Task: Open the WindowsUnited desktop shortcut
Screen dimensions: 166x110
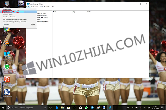Action: click(7, 93)
